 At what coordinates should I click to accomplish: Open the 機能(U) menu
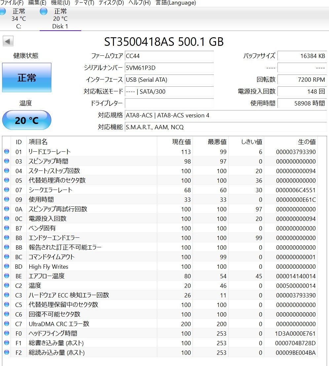coord(60,3)
